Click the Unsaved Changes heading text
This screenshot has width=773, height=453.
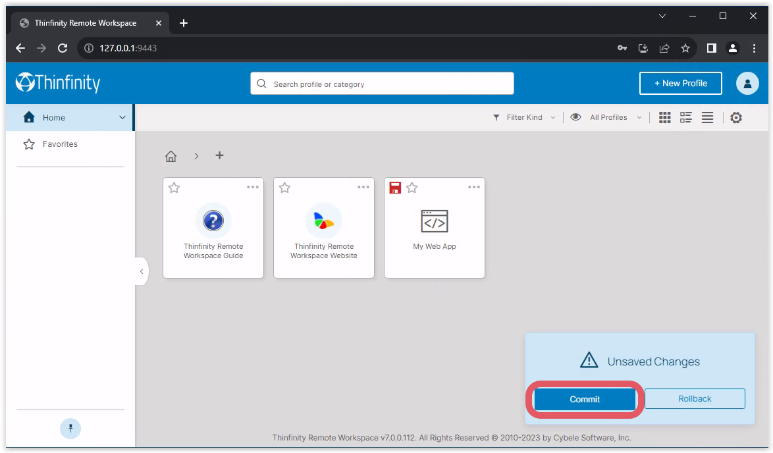(653, 362)
